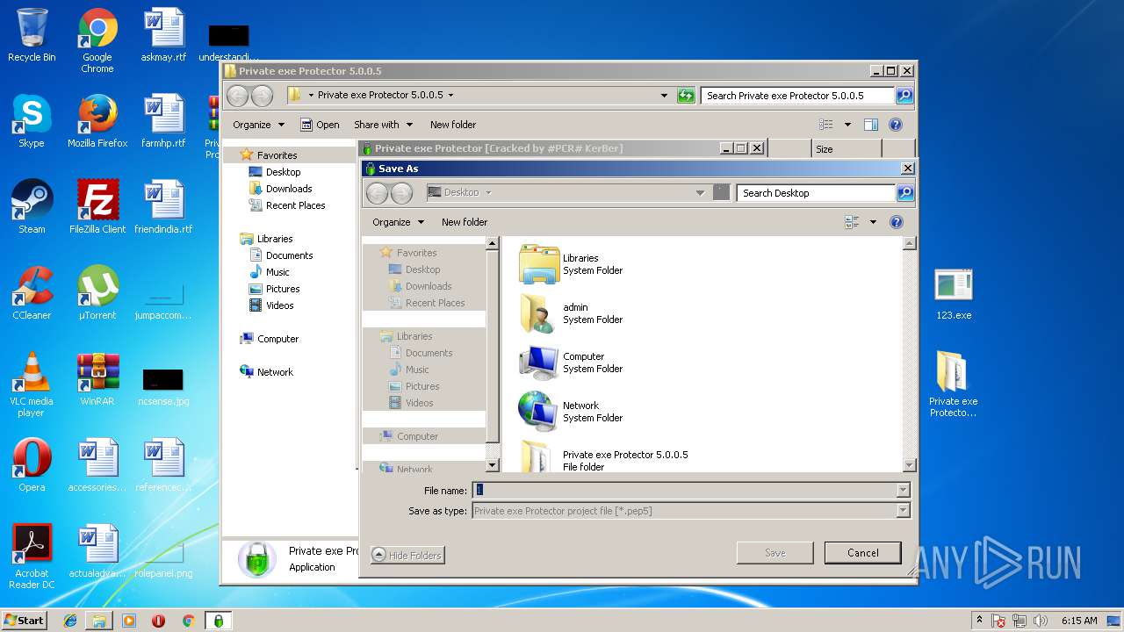Expand the Save as type dropdown
Image resolution: width=1124 pixels, height=632 pixels.
click(903, 511)
